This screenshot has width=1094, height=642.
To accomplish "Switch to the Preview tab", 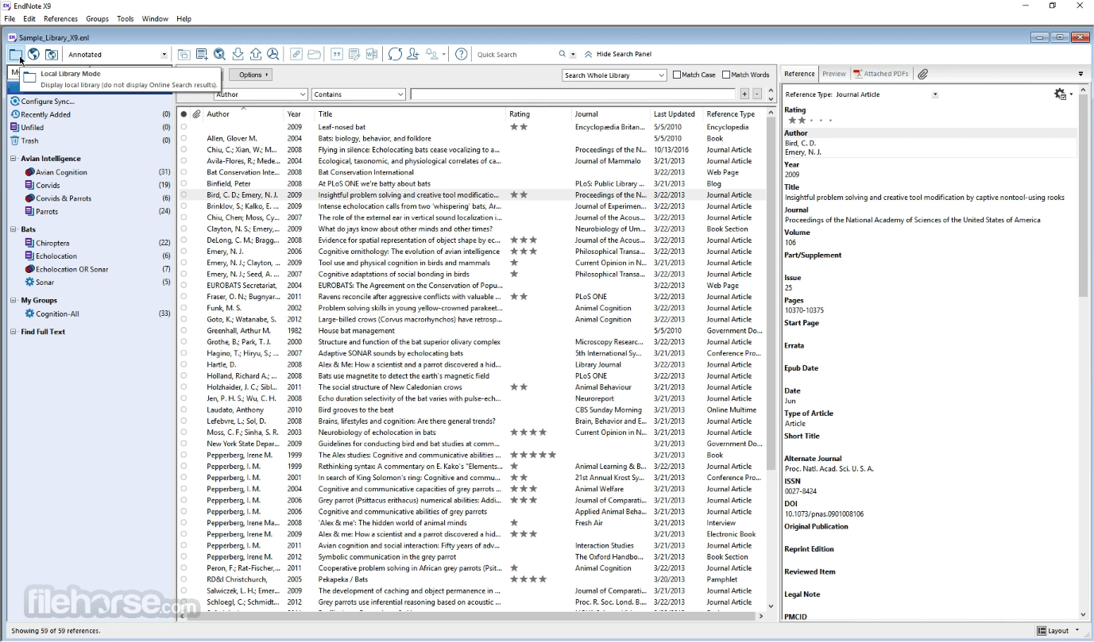I will [834, 74].
